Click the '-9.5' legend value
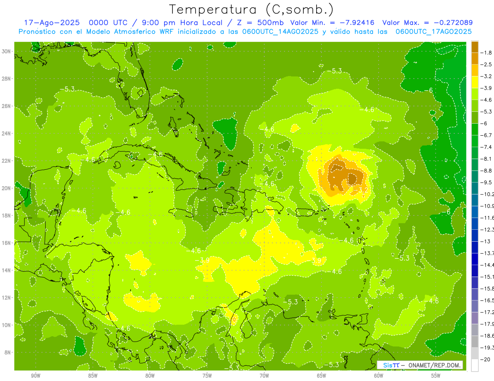The height and width of the screenshot is (381, 494). point(487,182)
